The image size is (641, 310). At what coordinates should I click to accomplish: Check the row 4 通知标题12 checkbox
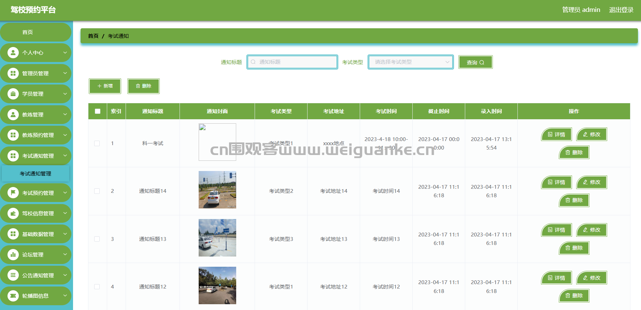[x=97, y=287]
